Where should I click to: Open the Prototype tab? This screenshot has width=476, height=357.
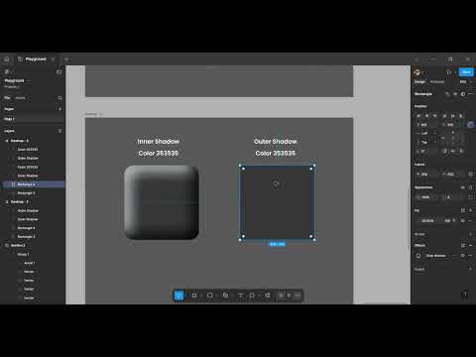click(x=437, y=81)
